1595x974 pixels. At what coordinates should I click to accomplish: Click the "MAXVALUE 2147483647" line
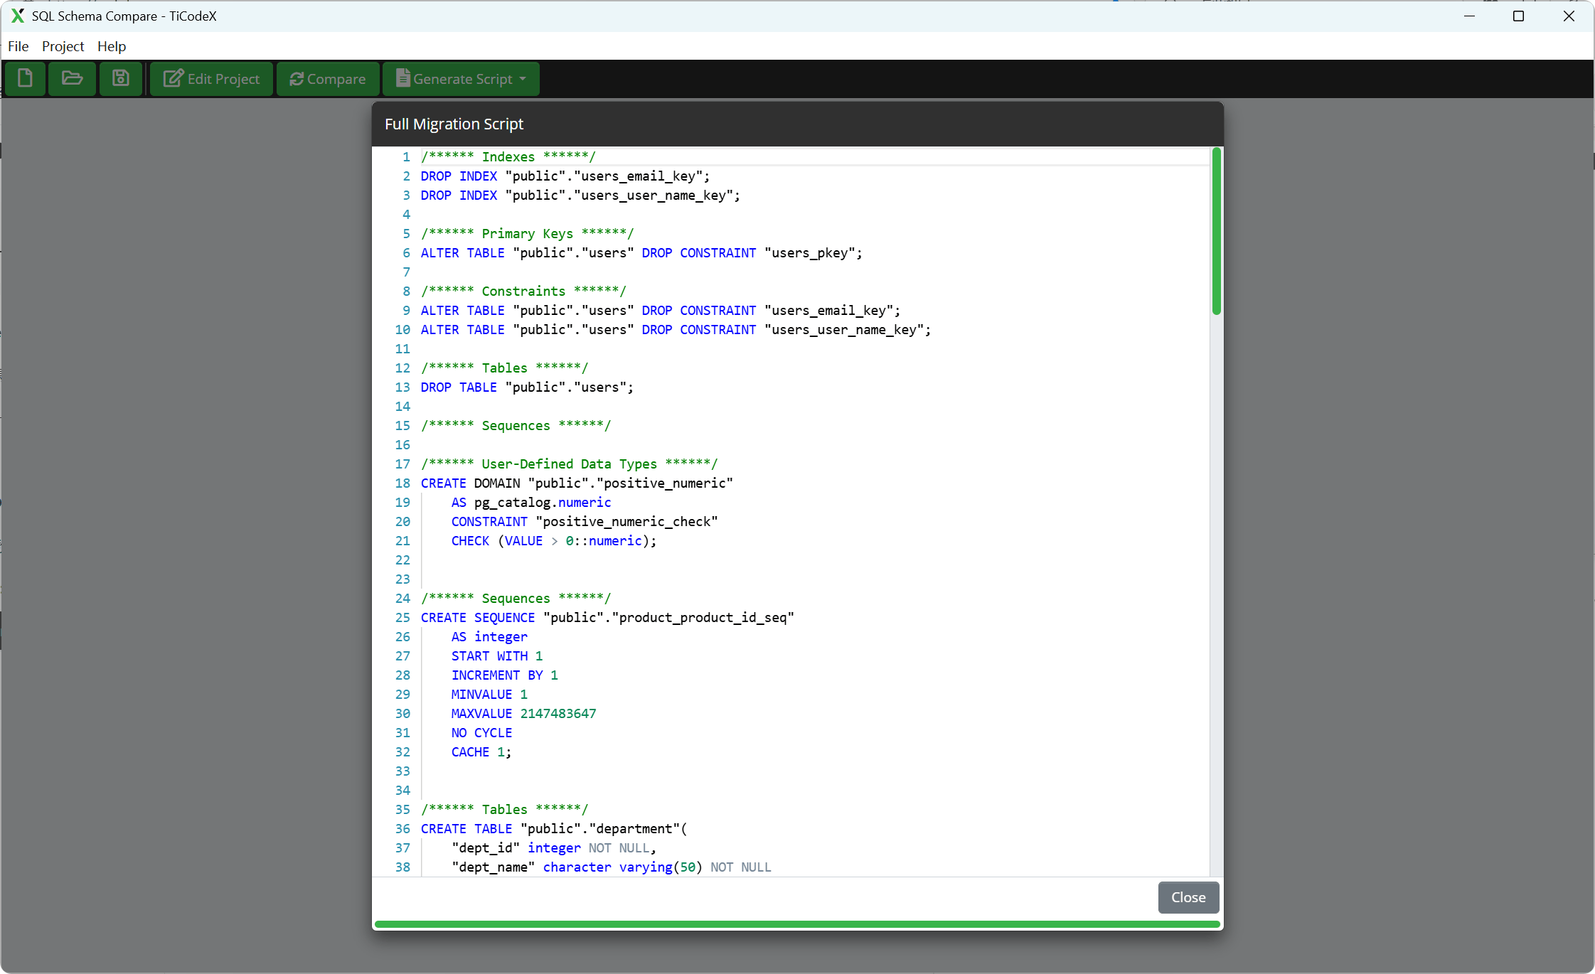[x=523, y=713]
